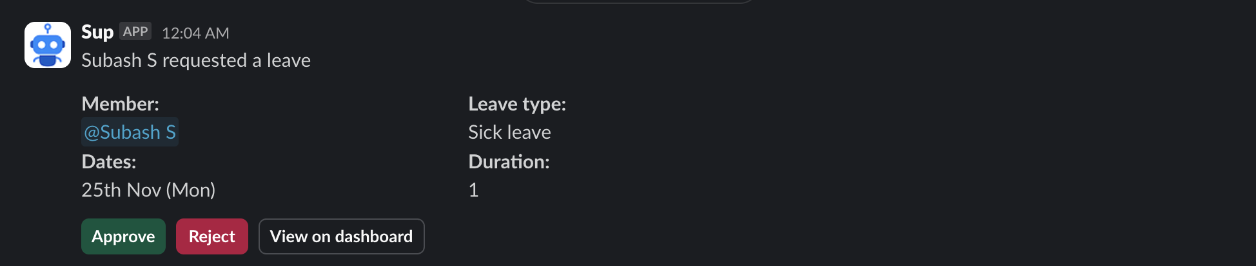The image size is (1256, 266).
Task: Click the duration value '1'
Action: pyautogui.click(x=473, y=190)
